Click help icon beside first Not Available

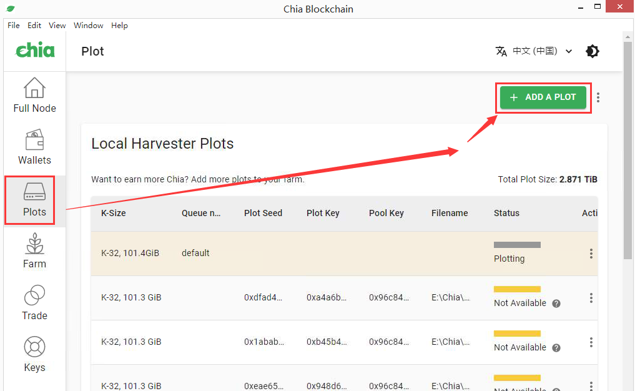(556, 304)
